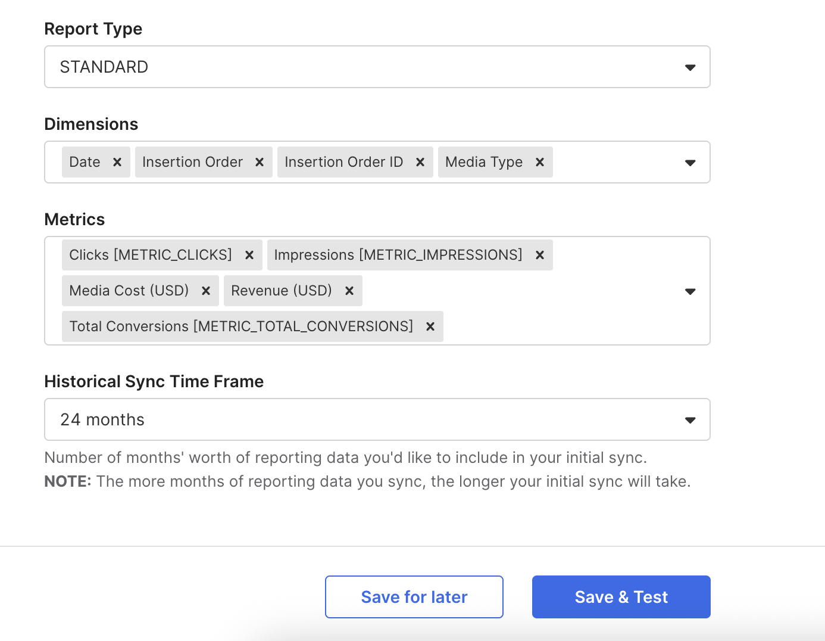
Task: Remove the Insertion Order dimension tag
Action: 260,162
